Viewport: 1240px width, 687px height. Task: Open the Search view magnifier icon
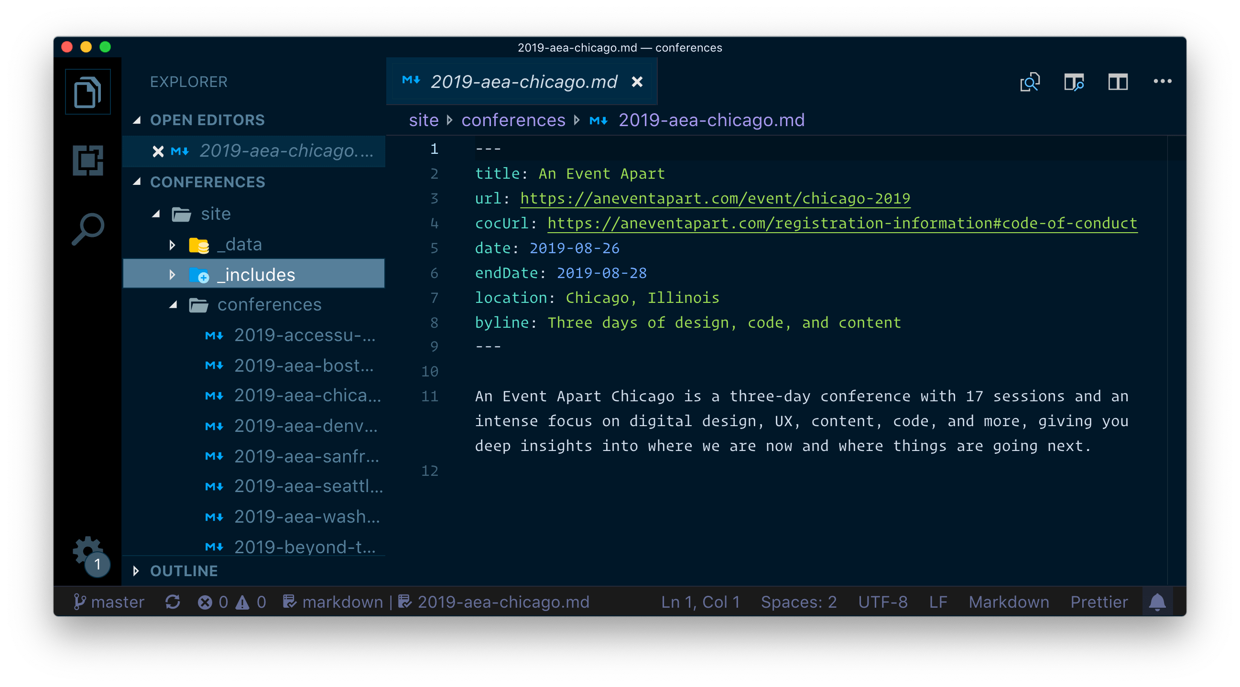point(87,229)
